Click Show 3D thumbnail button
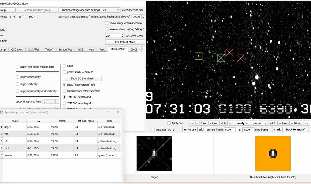The height and width of the screenshot is (184, 311). click(x=82, y=78)
